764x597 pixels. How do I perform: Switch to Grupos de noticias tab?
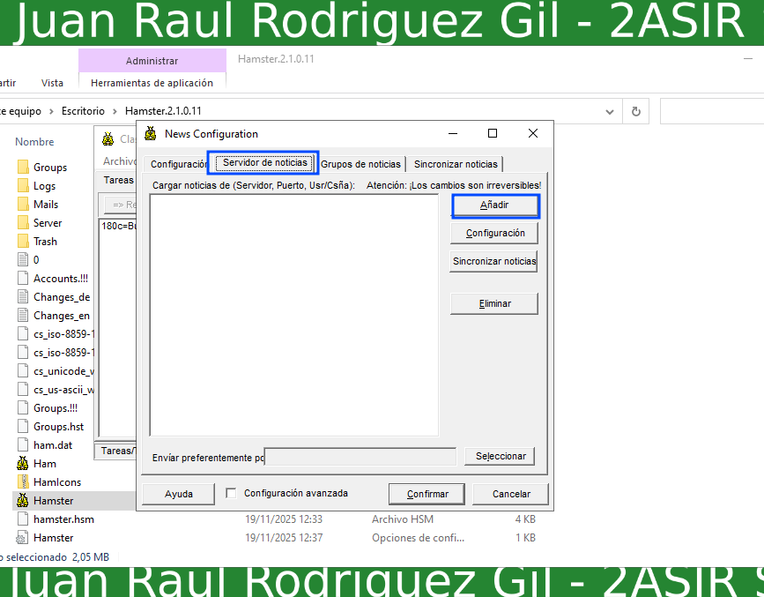360,164
